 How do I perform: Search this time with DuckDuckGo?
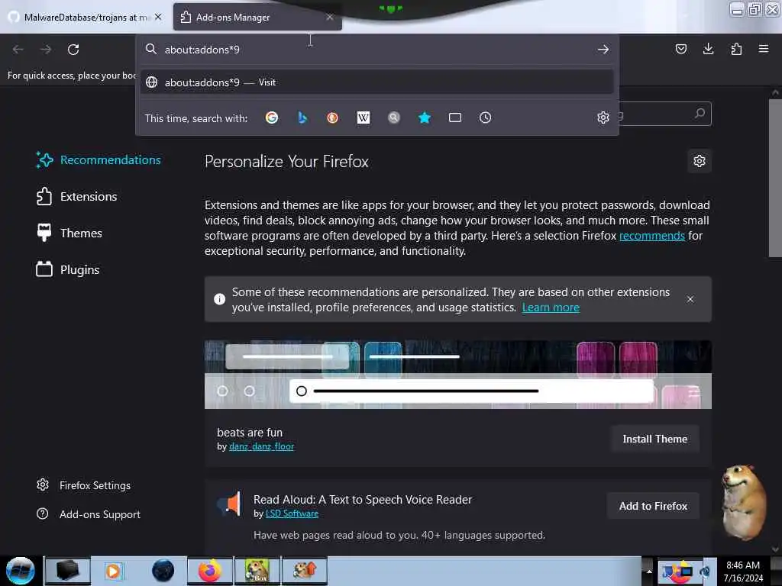[x=333, y=118]
